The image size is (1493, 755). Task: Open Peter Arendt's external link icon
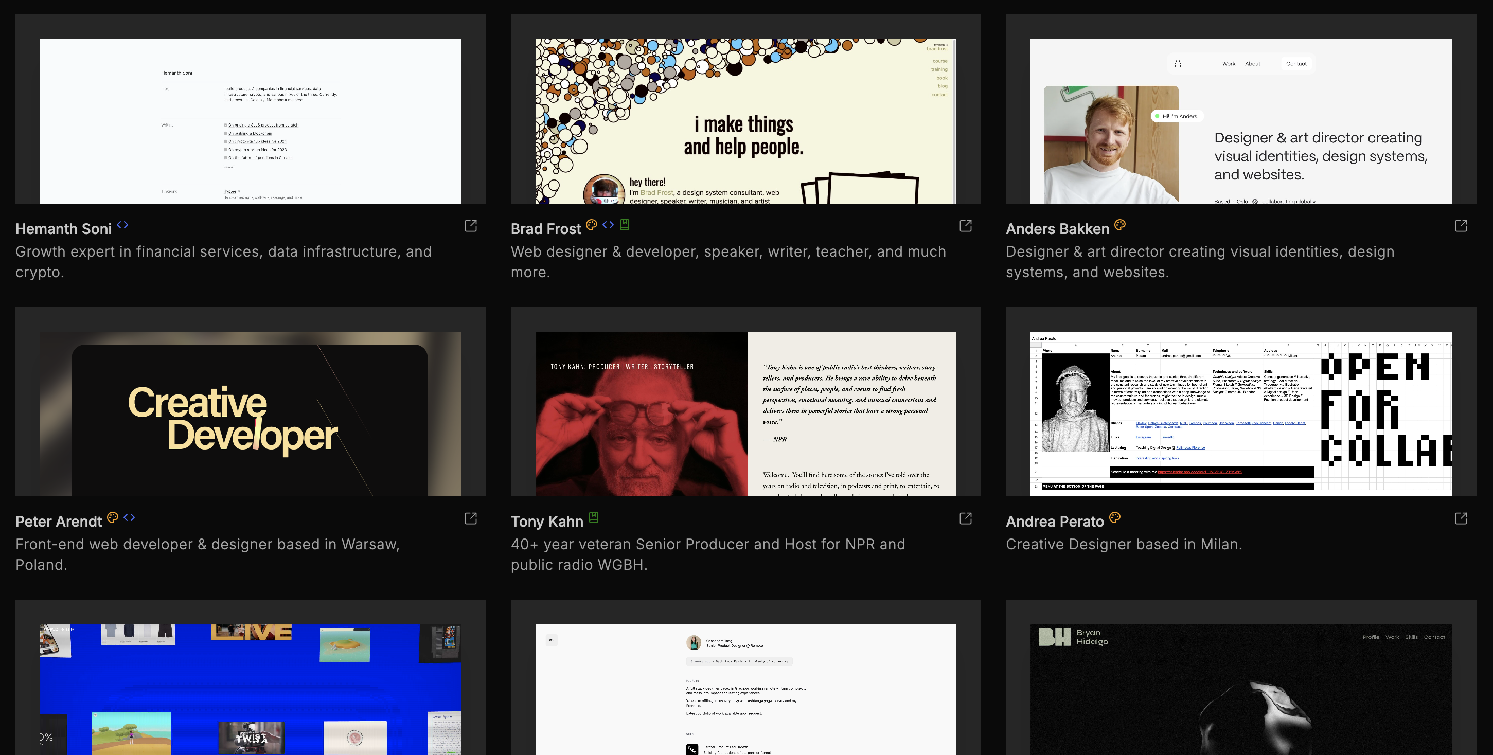[471, 518]
